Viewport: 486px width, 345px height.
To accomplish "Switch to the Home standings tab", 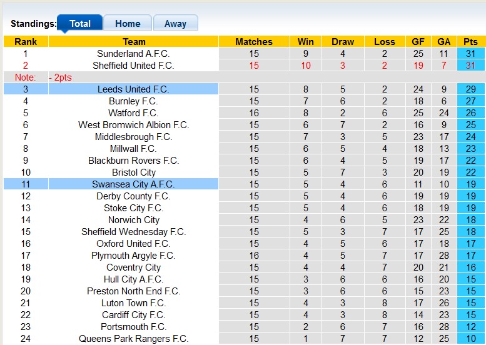I will 128,24.
